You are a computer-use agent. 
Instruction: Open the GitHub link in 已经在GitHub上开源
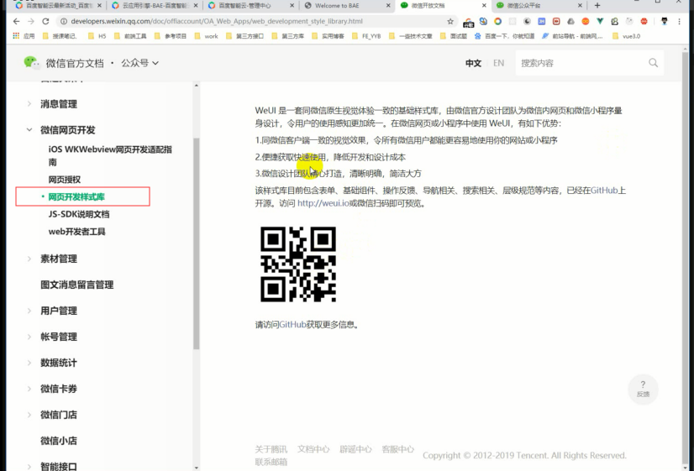pyautogui.click(x=604, y=191)
